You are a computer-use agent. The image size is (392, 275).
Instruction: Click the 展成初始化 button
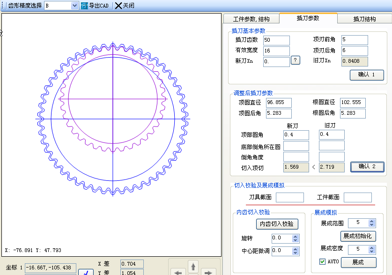click(x=358, y=236)
